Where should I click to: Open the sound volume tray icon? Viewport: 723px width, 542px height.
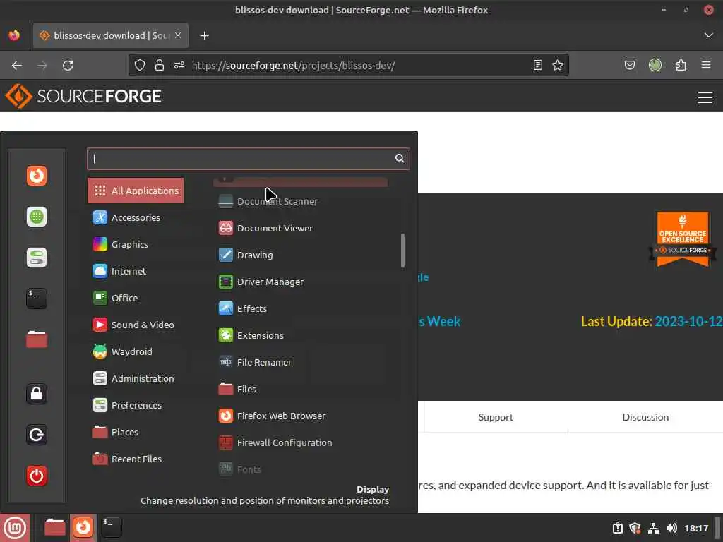click(671, 528)
